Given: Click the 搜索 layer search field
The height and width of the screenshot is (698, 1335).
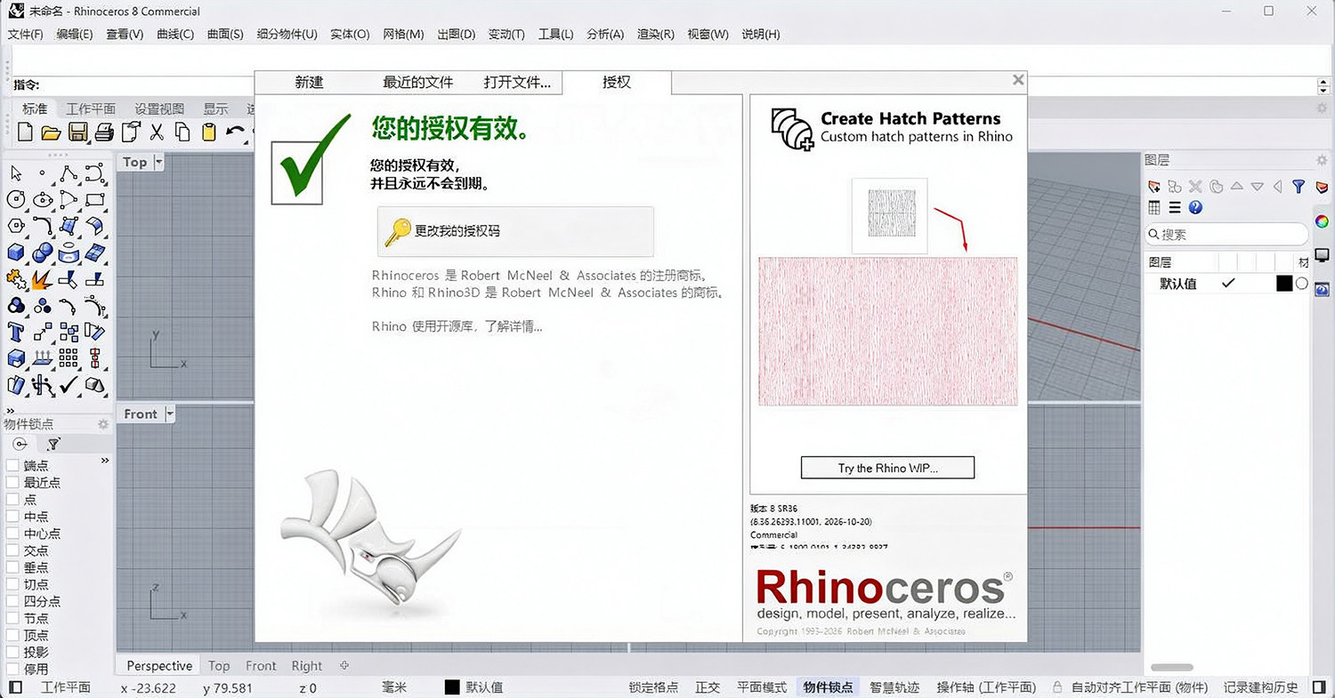Looking at the screenshot, I should pos(1226,235).
